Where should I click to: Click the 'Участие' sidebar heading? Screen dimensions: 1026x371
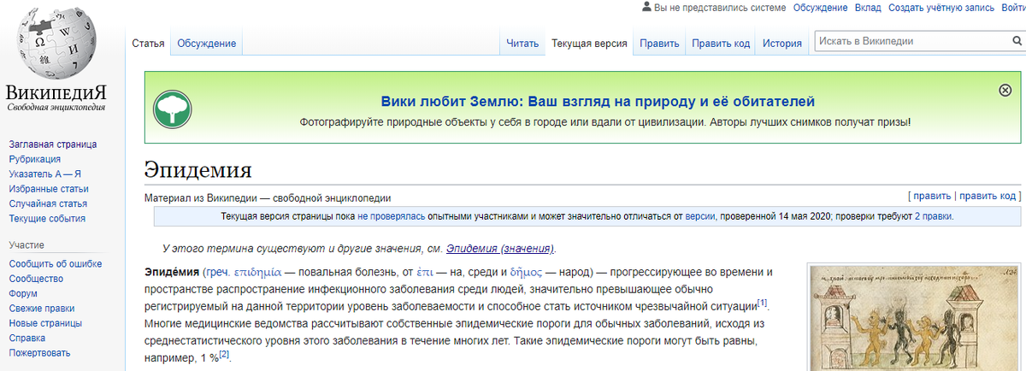(27, 244)
